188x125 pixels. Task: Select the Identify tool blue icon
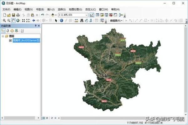coord(61,21)
